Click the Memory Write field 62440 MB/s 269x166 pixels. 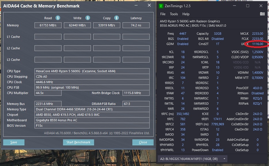(77, 25)
